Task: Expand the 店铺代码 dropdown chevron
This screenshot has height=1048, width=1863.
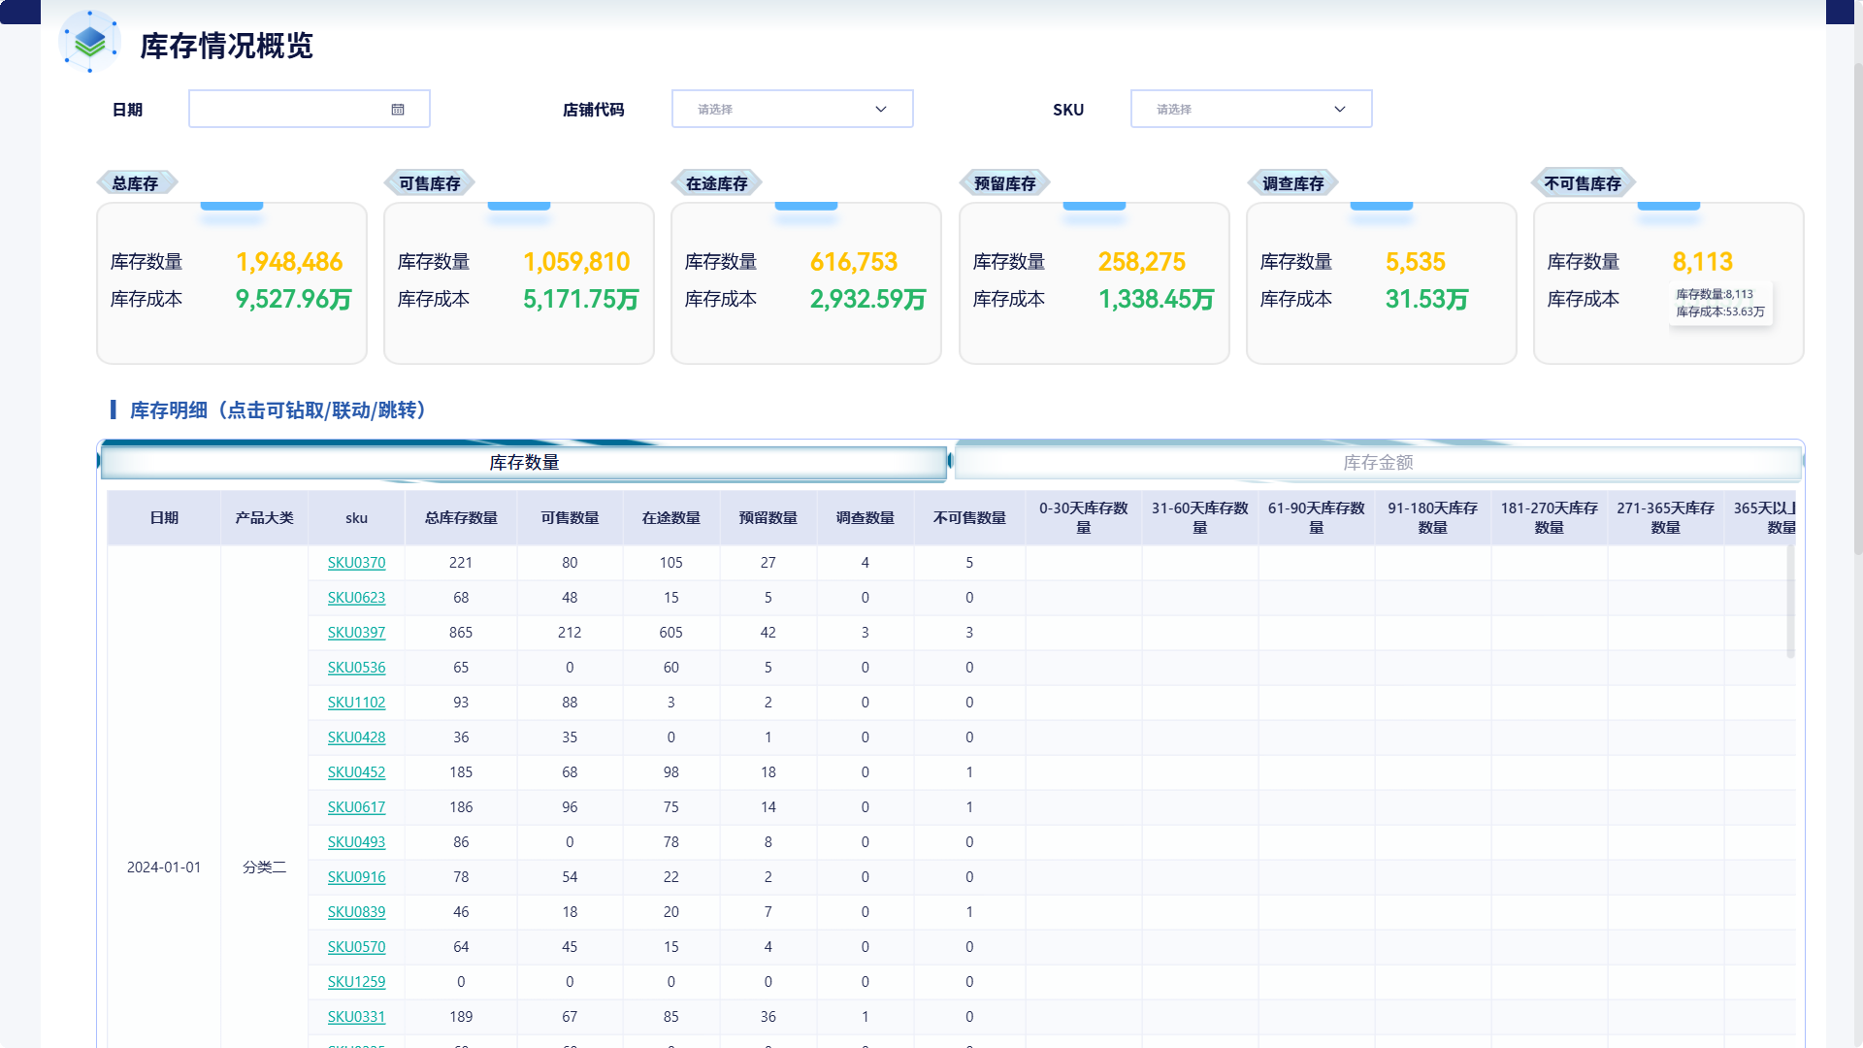Action: tap(881, 110)
